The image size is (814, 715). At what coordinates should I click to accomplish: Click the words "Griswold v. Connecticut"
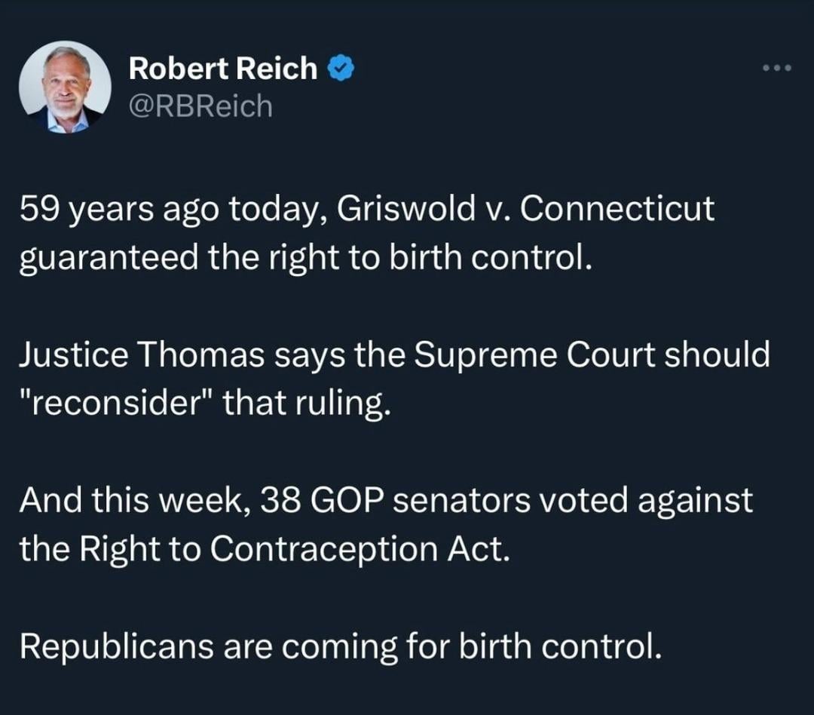(525, 208)
